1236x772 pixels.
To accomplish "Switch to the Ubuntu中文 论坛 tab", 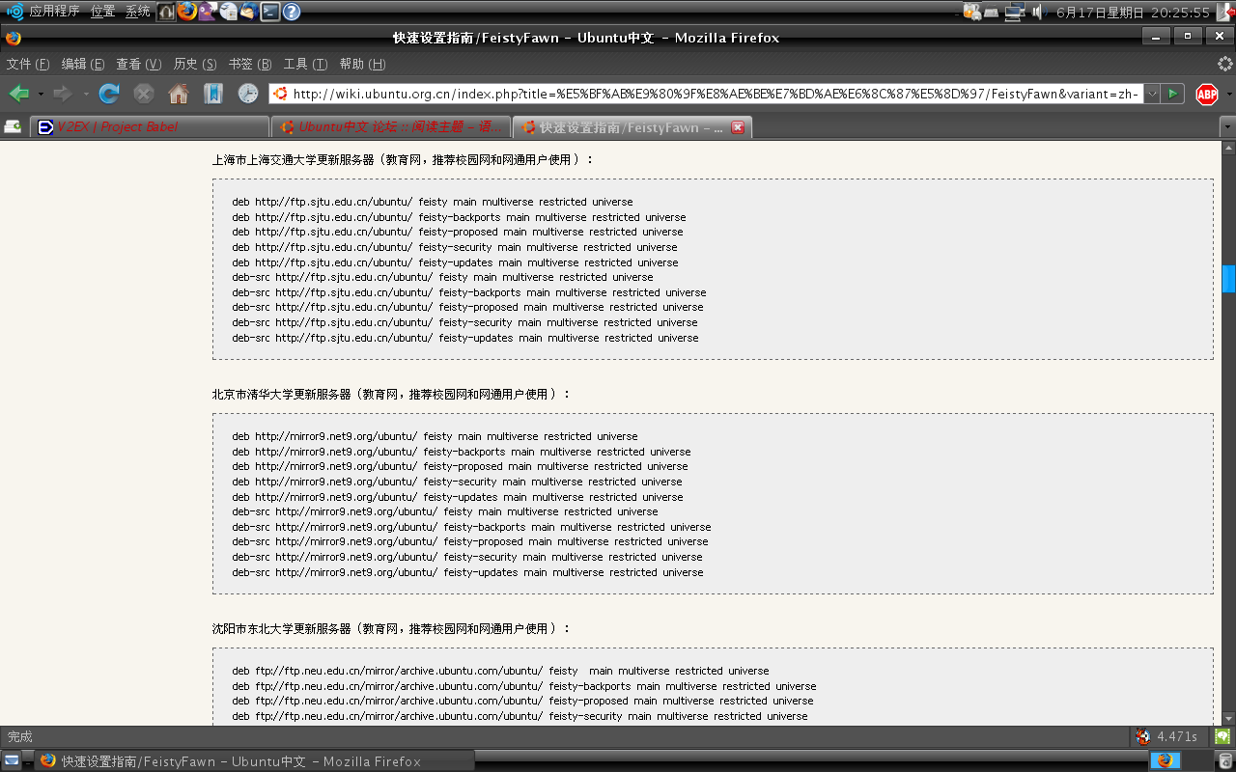I will click(390, 127).
